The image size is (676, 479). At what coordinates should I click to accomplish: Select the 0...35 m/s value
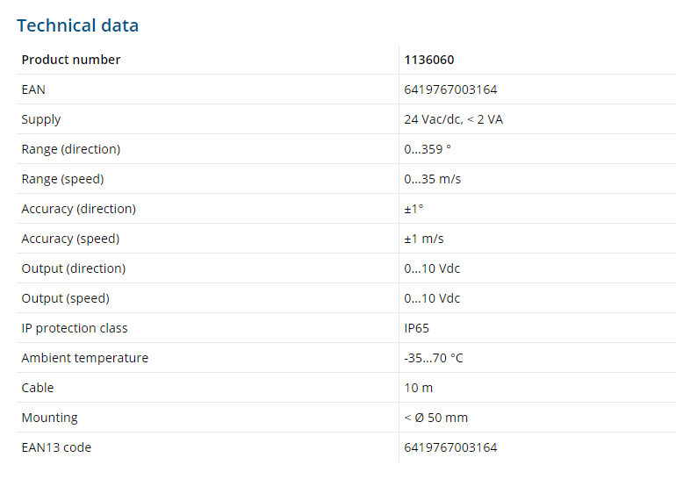(x=432, y=179)
